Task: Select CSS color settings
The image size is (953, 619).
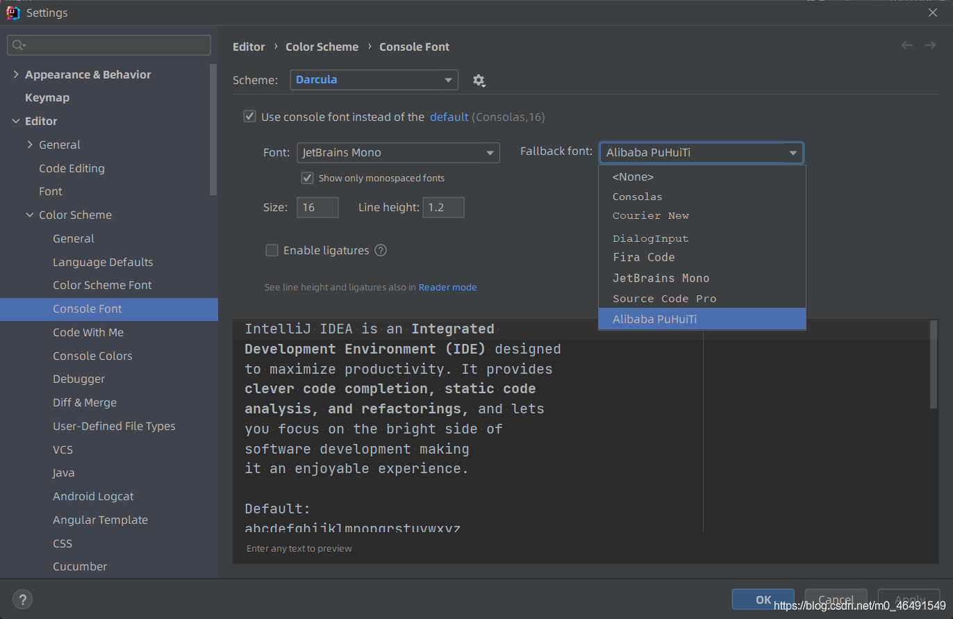Action: coord(63,543)
